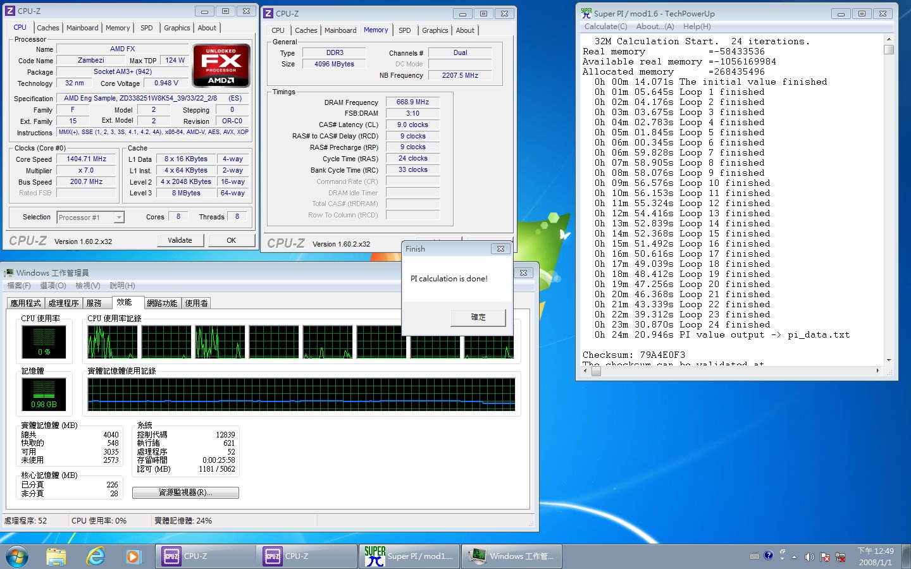
Task: Activate Windows Task Manager taskbar button
Action: pos(512,556)
